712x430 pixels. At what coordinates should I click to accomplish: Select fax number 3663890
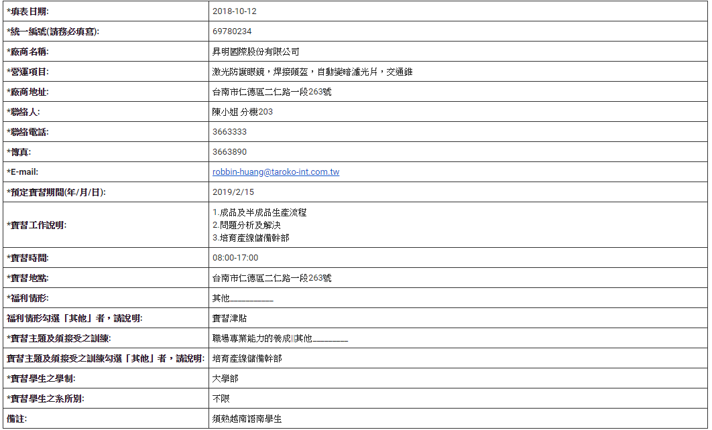[229, 152]
